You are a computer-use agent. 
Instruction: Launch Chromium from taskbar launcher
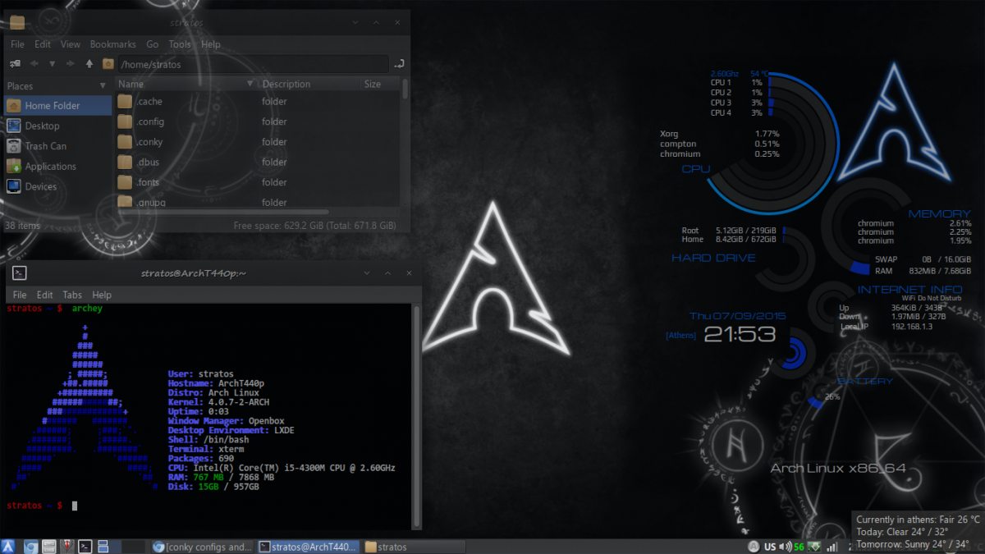coord(30,546)
